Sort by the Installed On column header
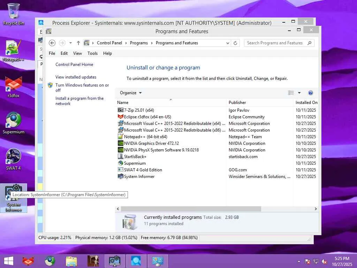 [x=306, y=103]
